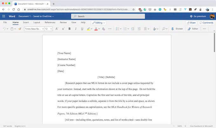Screen dimensions: 216x128
Task: Expand the Undo dropdown arrow
Action: pos(7,29)
